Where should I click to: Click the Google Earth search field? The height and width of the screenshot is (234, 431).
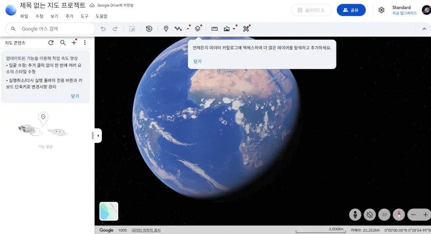point(51,29)
